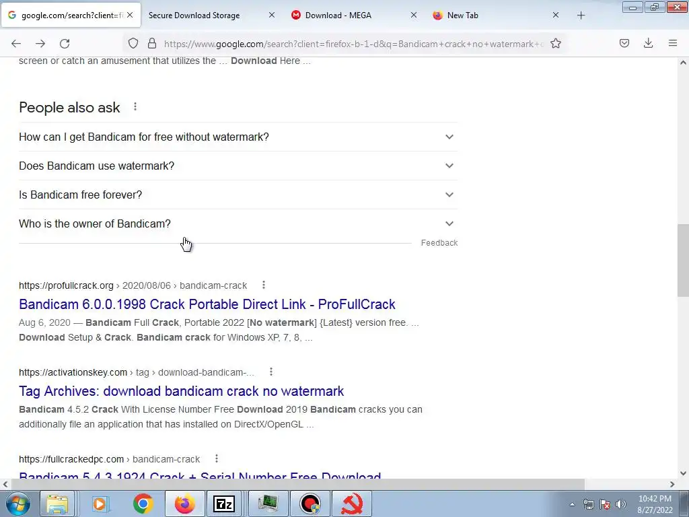Open Windows Explorer from taskbar
This screenshot has height=517, width=689.
click(57, 504)
